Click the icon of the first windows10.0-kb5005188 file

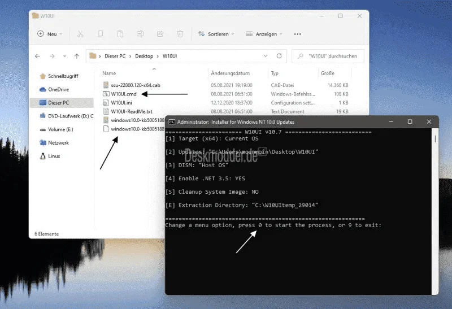tap(106, 120)
